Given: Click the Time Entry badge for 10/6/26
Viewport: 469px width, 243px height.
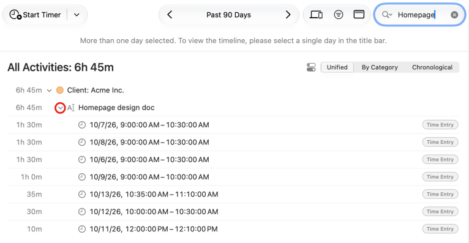Looking at the screenshot, I should coord(440,160).
